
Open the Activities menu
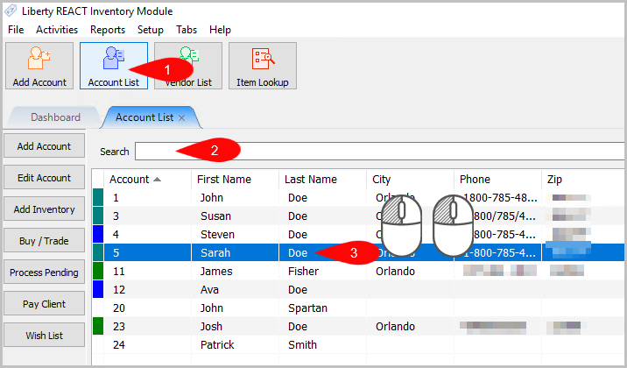click(57, 30)
